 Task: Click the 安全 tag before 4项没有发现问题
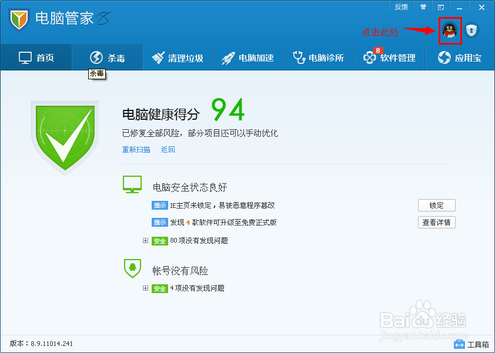tap(160, 288)
